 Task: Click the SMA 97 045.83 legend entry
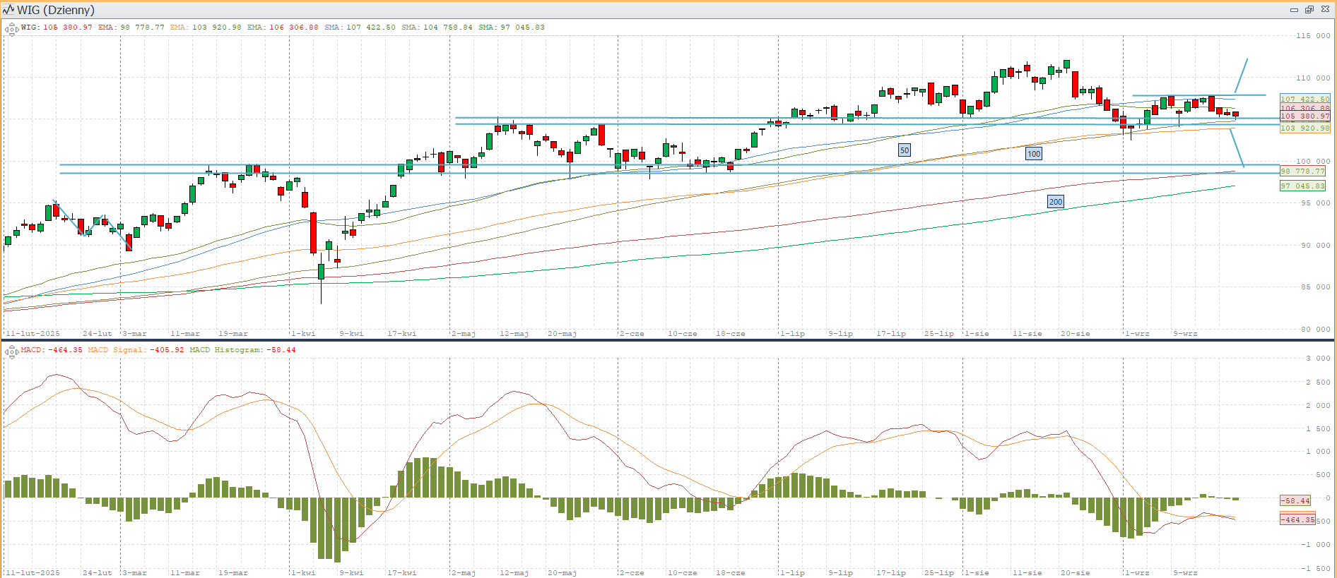pyautogui.click(x=512, y=28)
